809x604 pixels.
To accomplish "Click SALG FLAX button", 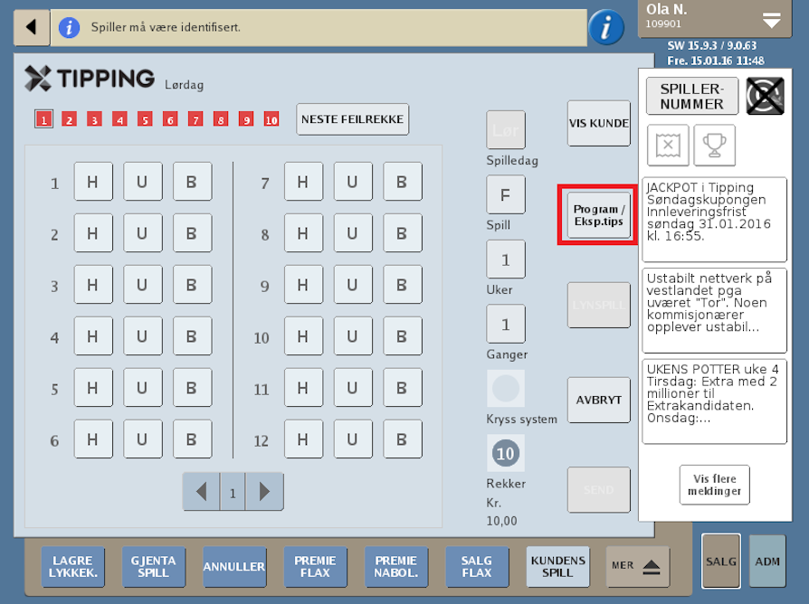I will 477,566.
